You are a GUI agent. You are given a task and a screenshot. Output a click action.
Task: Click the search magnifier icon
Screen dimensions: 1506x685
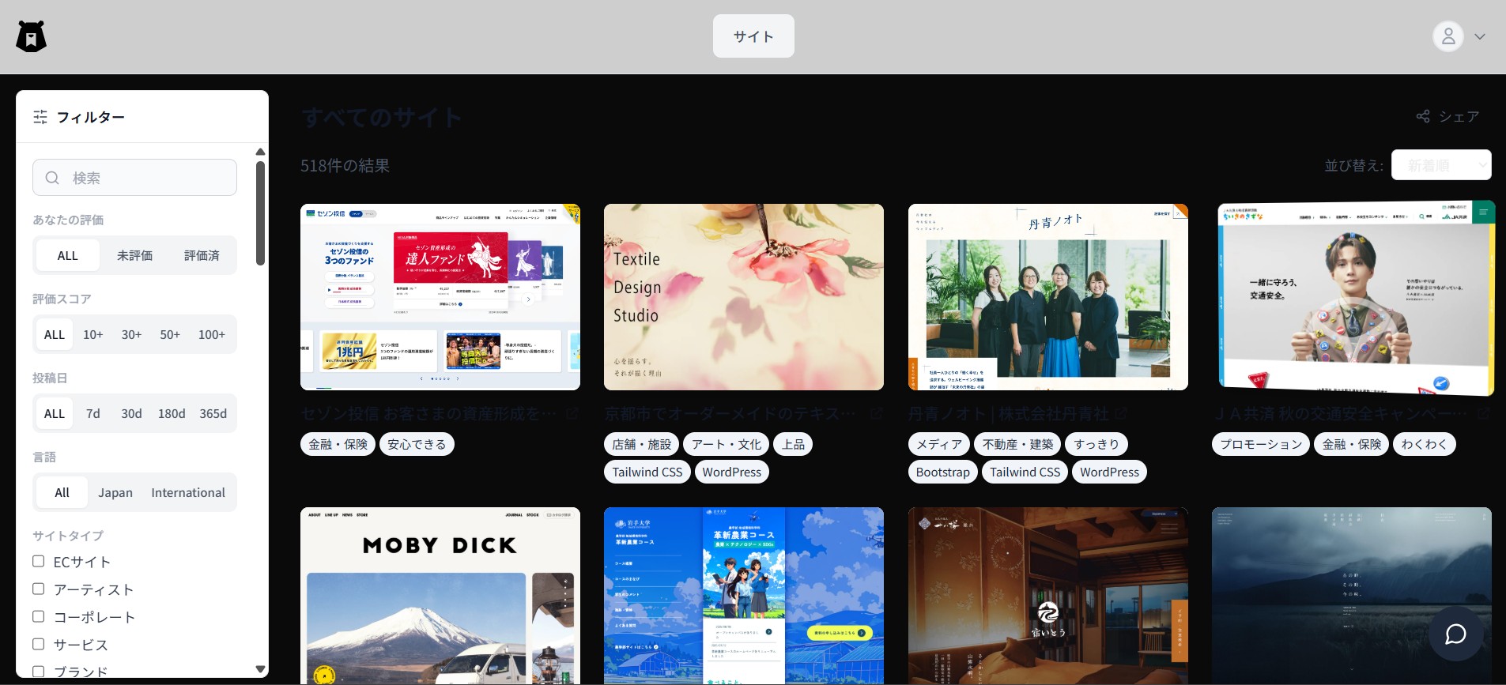click(52, 178)
